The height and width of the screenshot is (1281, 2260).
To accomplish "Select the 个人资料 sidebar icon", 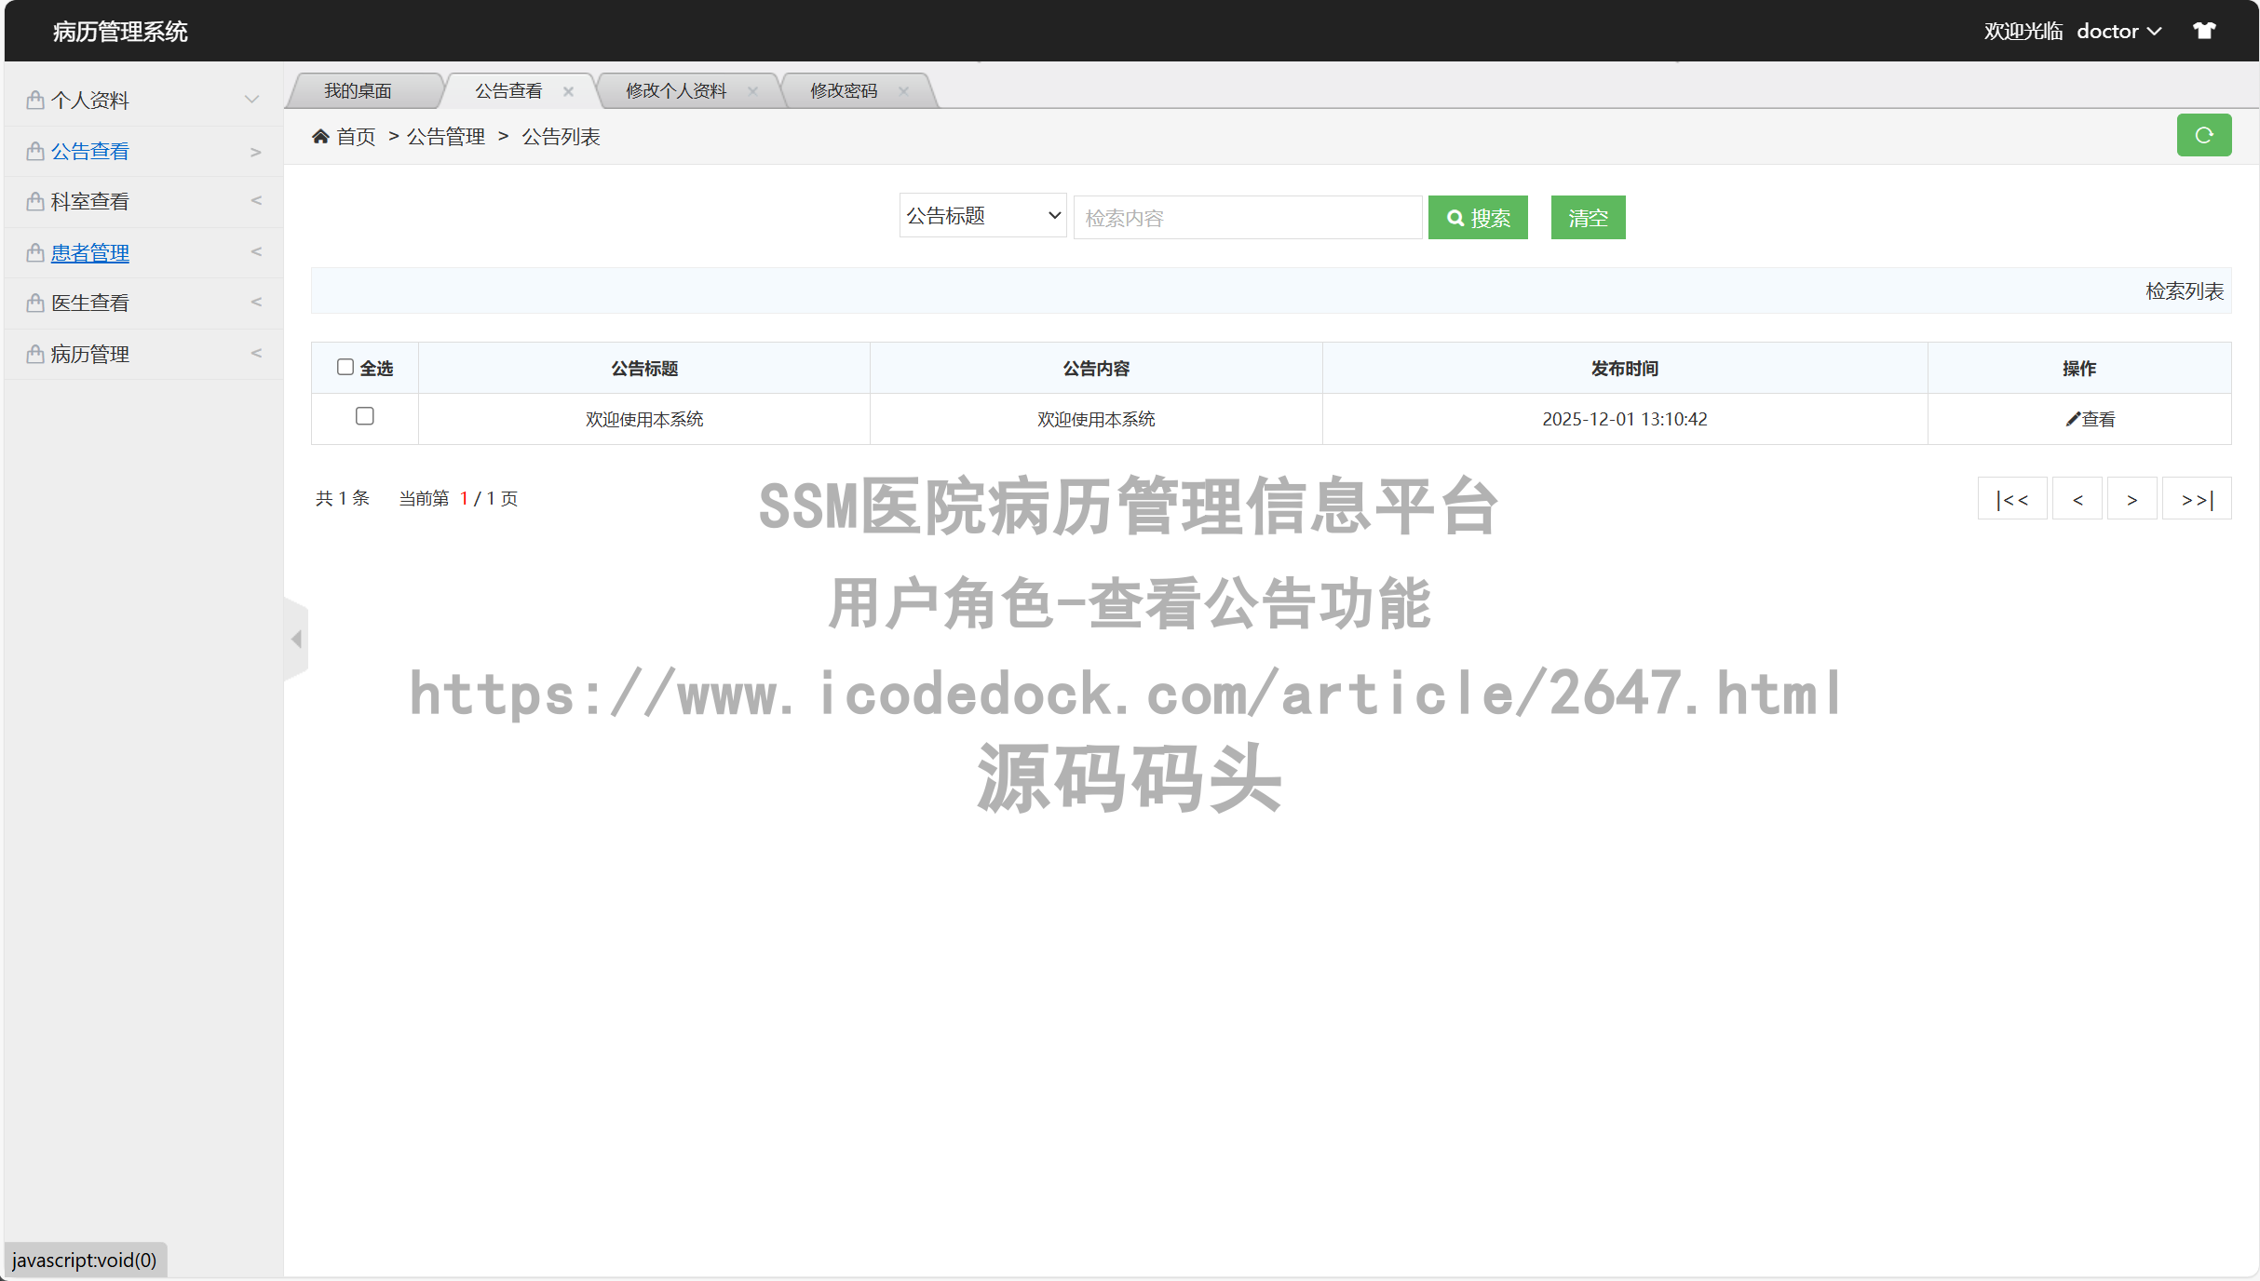I will [34, 100].
